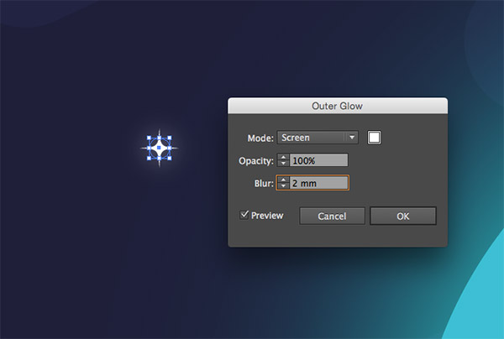The height and width of the screenshot is (339, 504).
Task: Decrease Blur with the down stepper arrow
Action: [x=283, y=186]
